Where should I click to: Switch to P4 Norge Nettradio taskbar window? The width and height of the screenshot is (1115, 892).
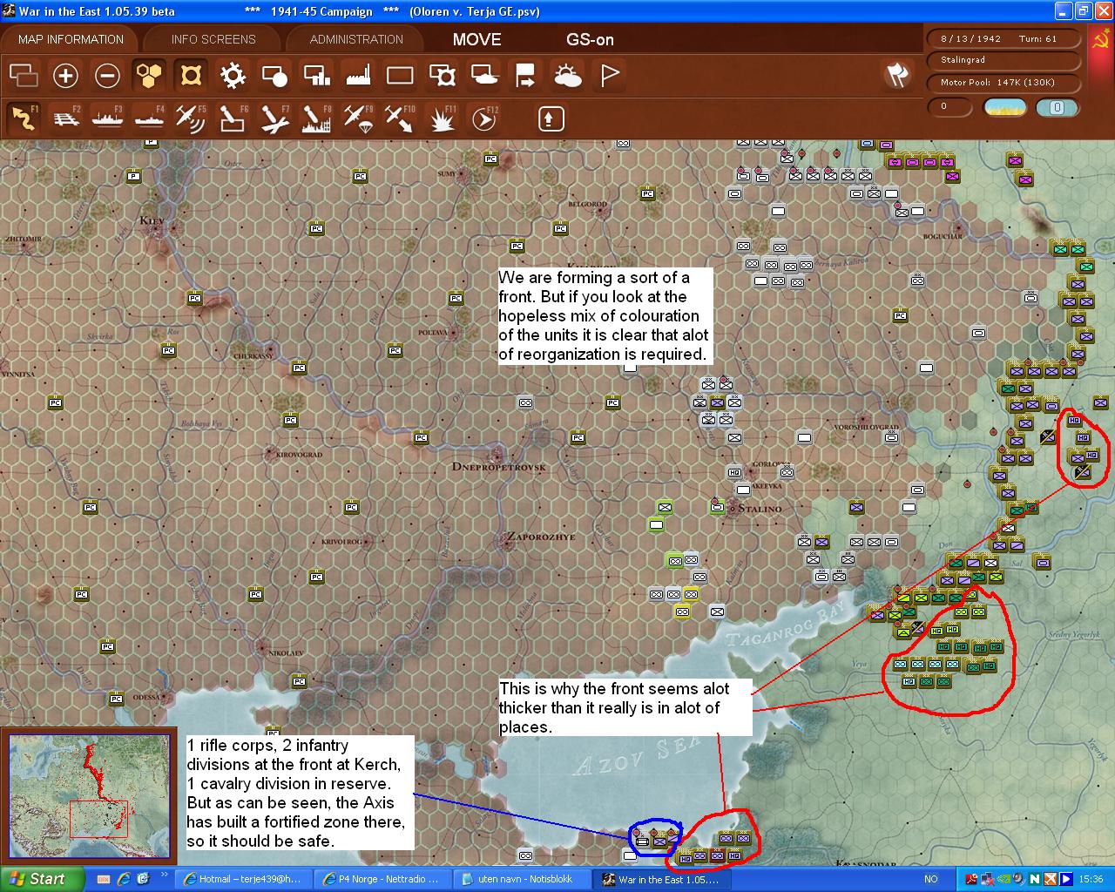(381, 879)
